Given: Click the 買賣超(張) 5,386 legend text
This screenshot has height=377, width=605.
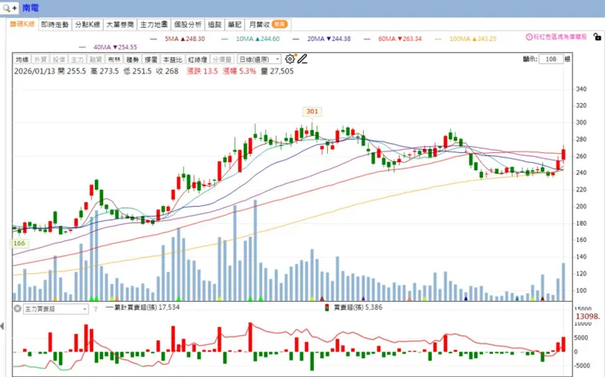Looking at the screenshot, I should [358, 307].
